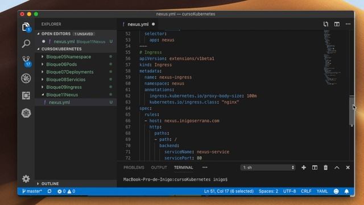Switch to the Terminal panel tab
Image resolution: width=364 pixels, height=205 pixels.
[x=183, y=167]
